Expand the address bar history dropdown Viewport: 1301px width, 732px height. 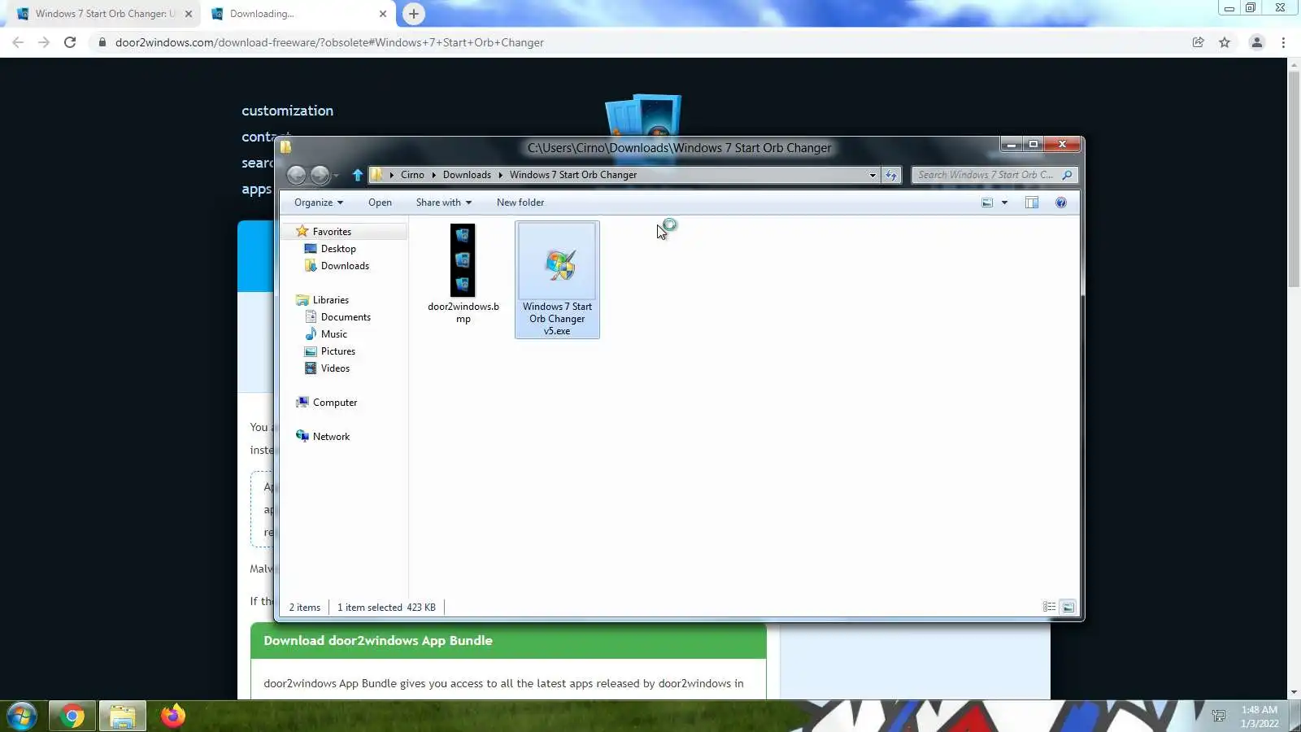pos(872,175)
